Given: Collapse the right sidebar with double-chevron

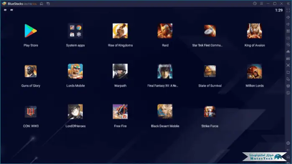Looking at the screenshot, I should click(x=288, y=3).
